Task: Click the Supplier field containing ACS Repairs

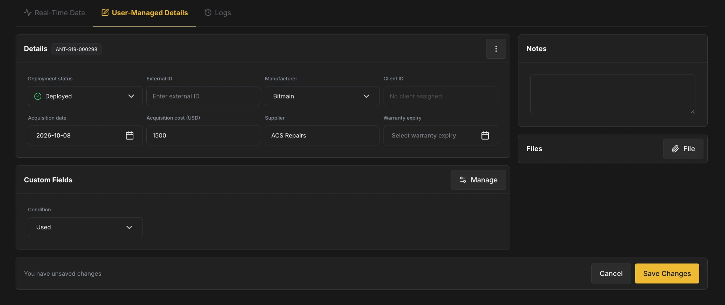Action: 322,135
